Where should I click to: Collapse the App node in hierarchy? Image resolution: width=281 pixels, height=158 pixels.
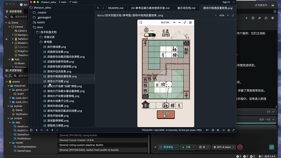pos(9,59)
